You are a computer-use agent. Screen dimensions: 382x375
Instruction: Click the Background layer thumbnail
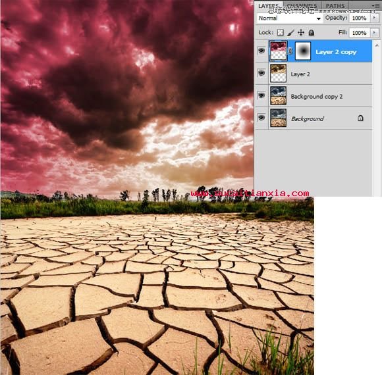278,118
